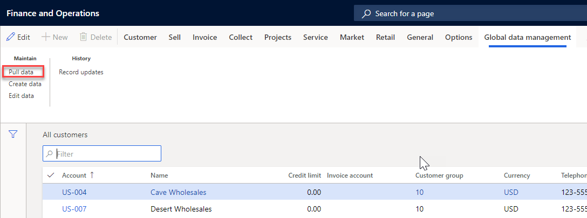
Task: Open customer account US-004 link
Action: 74,192
